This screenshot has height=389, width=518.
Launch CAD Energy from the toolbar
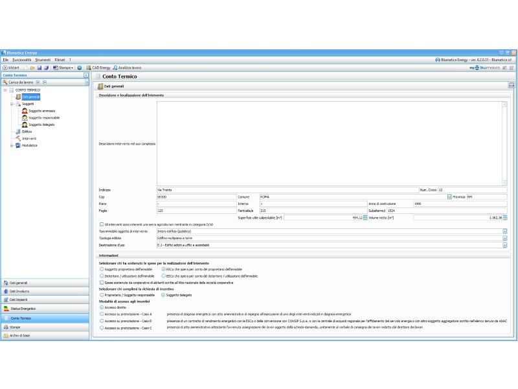[98, 68]
